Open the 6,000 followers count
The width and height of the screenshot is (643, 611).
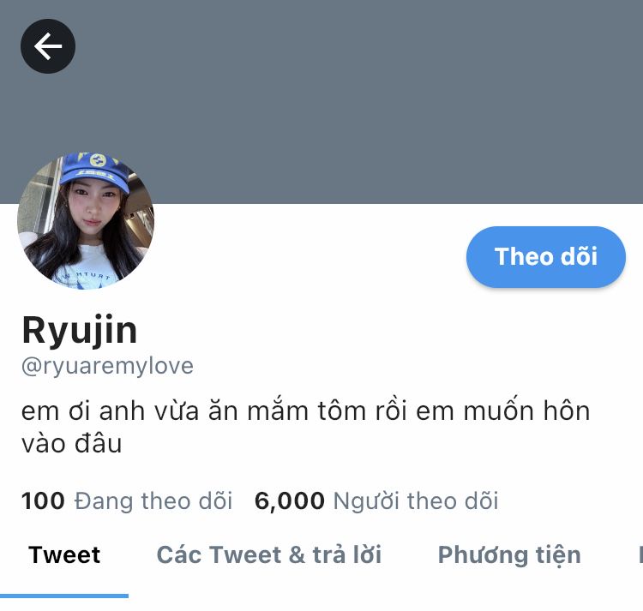[290, 501]
